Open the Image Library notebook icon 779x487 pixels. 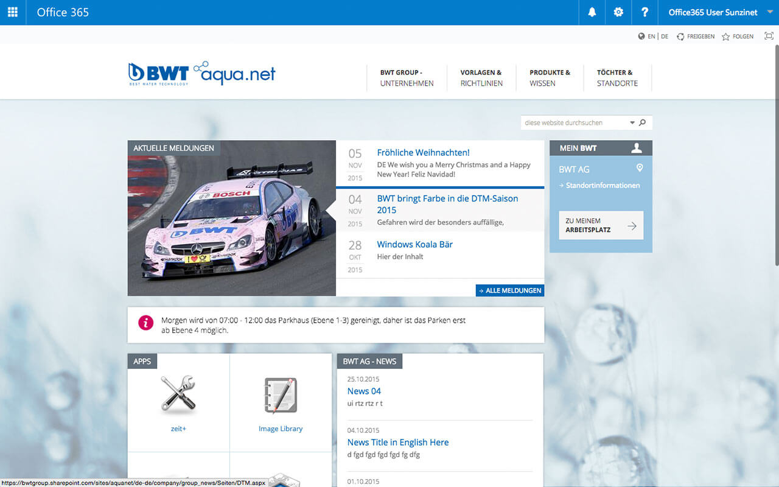pyautogui.click(x=281, y=394)
